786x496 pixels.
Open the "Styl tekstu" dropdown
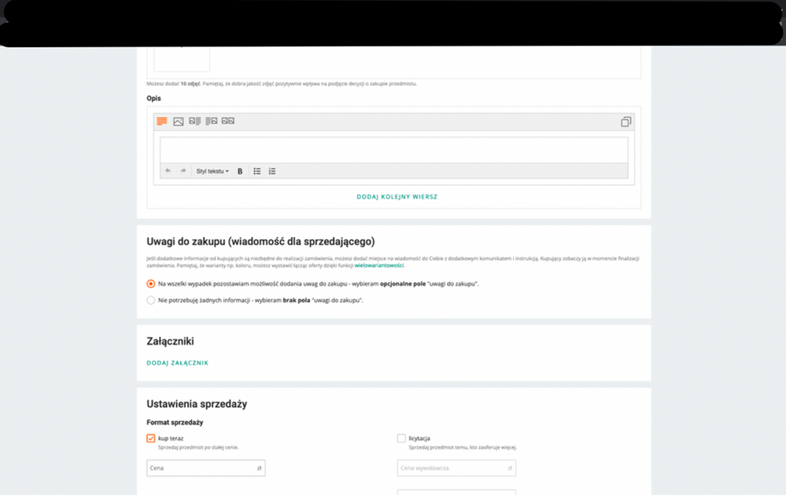[212, 171]
